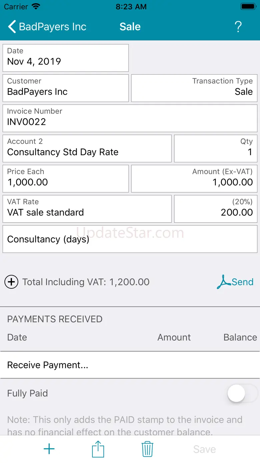The image size is (260, 463).
Task: Go back to BadPayers Inc
Action: point(47,27)
